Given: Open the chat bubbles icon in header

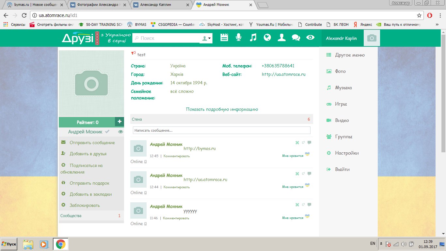Looking at the screenshot, I should pos(296,38).
